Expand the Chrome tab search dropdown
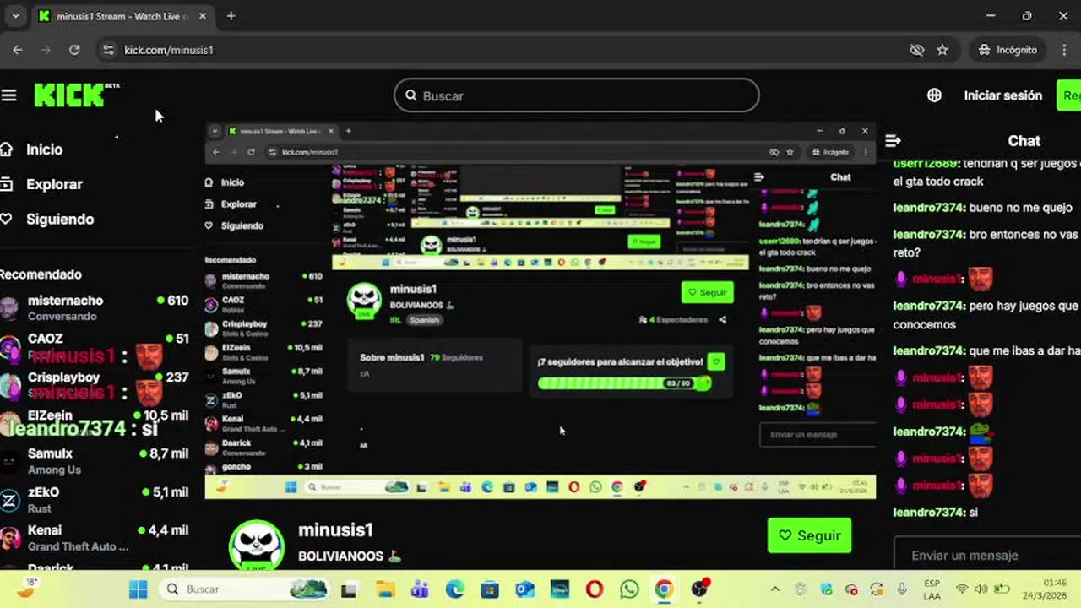Viewport: 1081px width, 608px height. point(15,16)
